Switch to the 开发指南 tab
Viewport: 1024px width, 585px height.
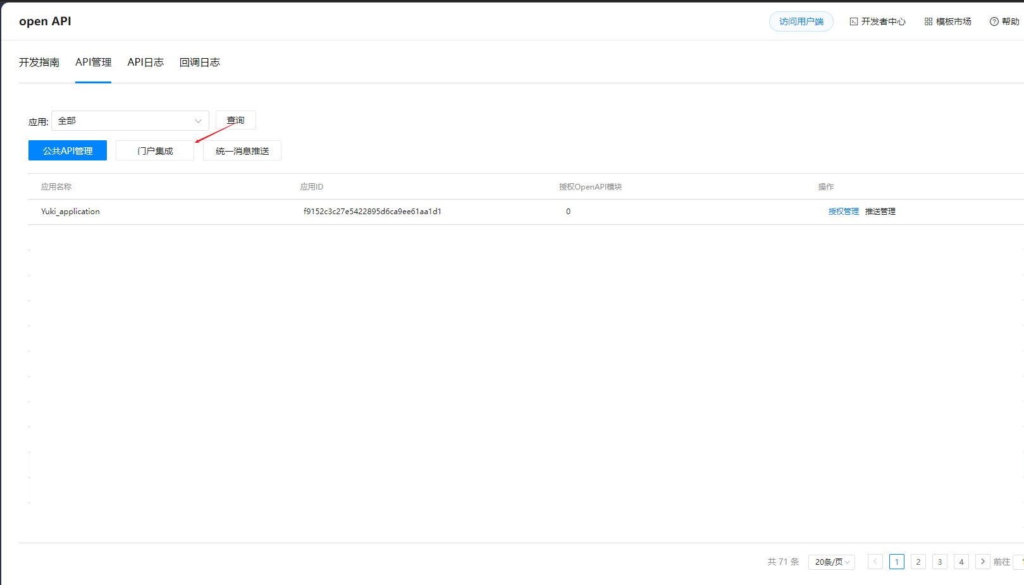coord(39,62)
